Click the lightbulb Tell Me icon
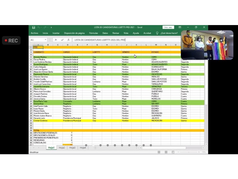 tap(157, 33)
